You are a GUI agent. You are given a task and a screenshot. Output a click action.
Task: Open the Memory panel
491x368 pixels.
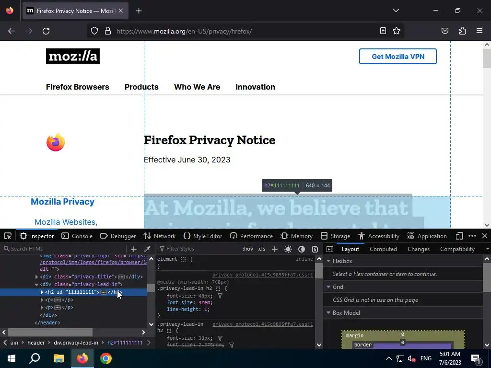coord(296,236)
